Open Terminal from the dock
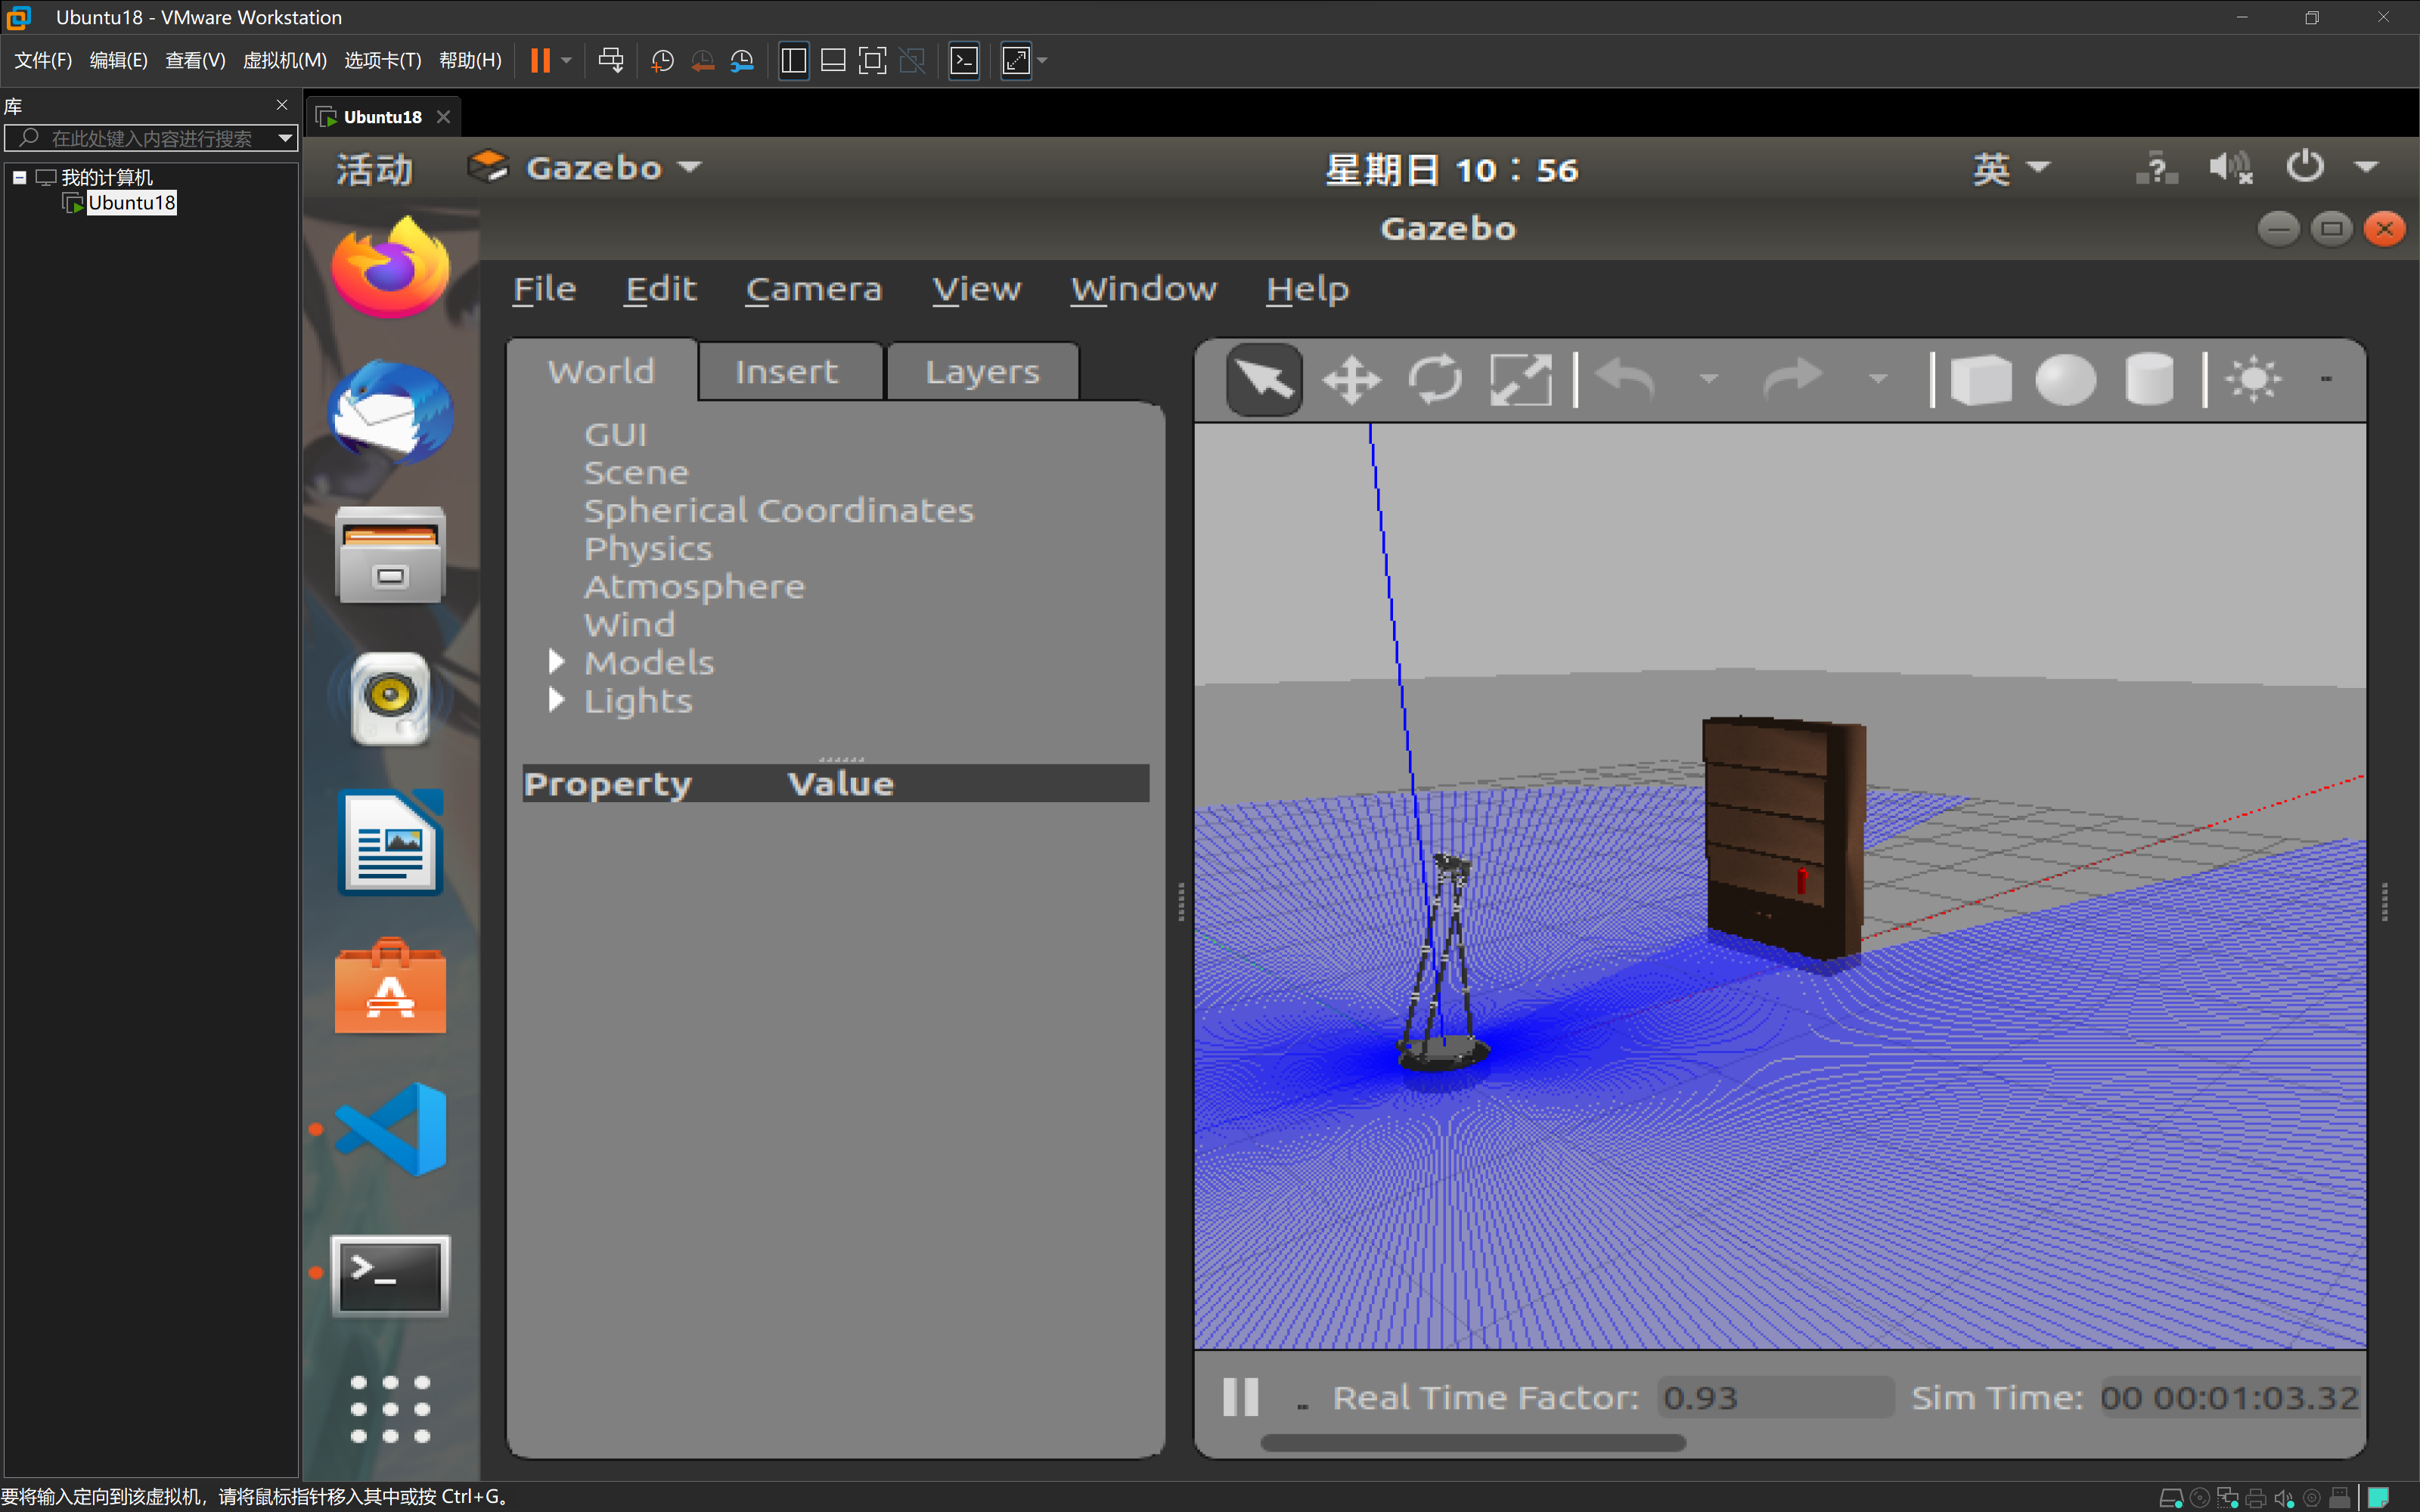 [390, 1276]
